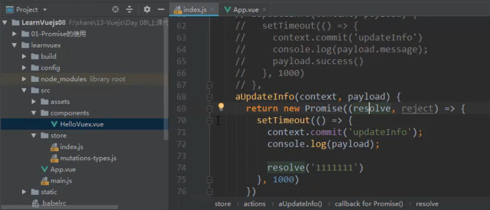Click 'setTimeout' on line 70
490x210 pixels.
click(x=283, y=120)
